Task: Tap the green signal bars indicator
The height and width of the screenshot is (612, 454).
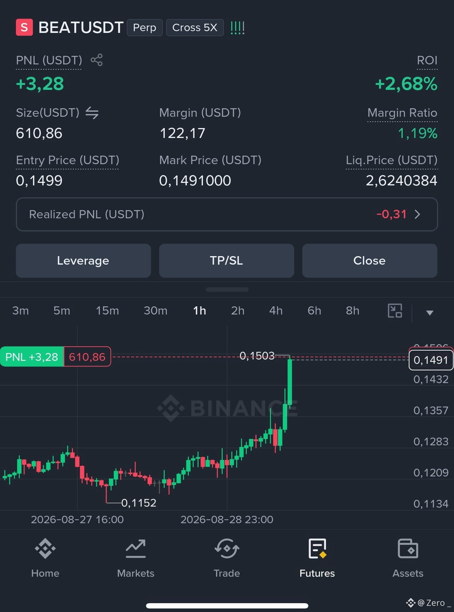Action: pos(237,28)
